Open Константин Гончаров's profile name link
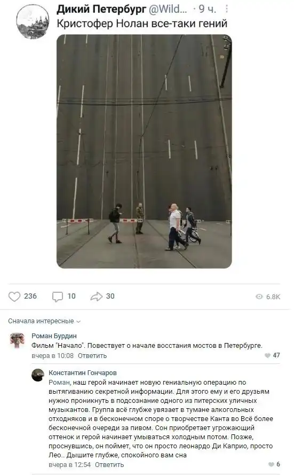294x475 pixels. coord(83,373)
